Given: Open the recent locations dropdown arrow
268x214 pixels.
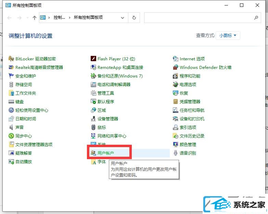Looking at the screenshot, I should tap(27, 17).
